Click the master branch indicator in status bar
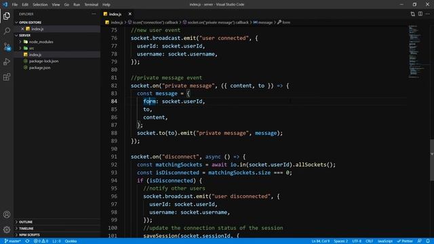The image size is (434, 244). pyautogui.click(x=13, y=241)
